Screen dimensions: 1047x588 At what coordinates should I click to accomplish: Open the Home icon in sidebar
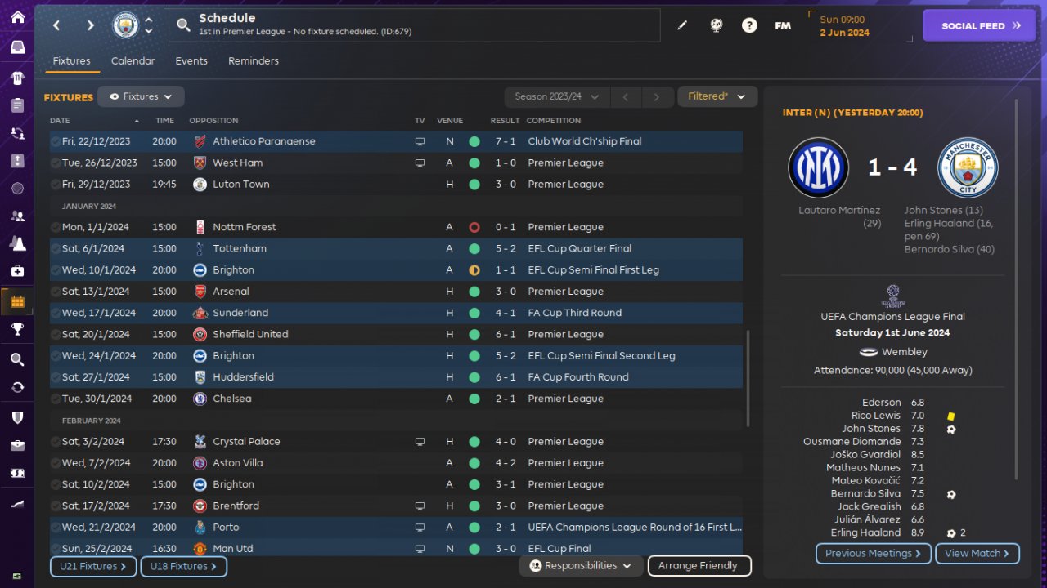tap(17, 17)
